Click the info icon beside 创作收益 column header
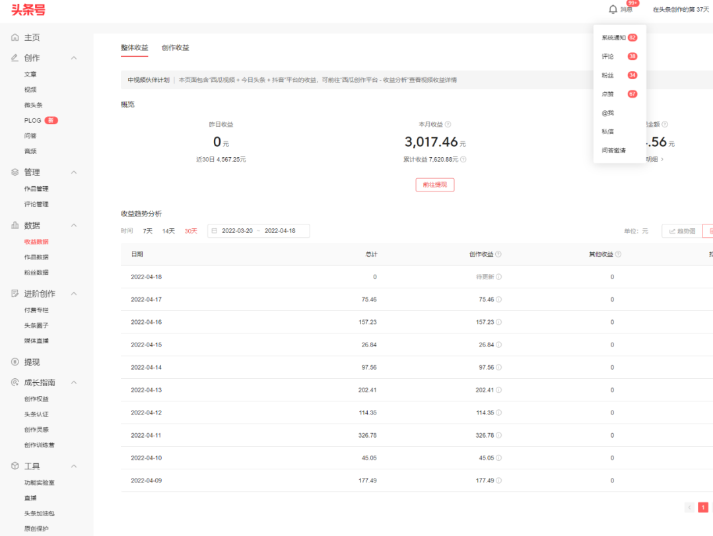This screenshot has height=536, width=713. point(498,254)
